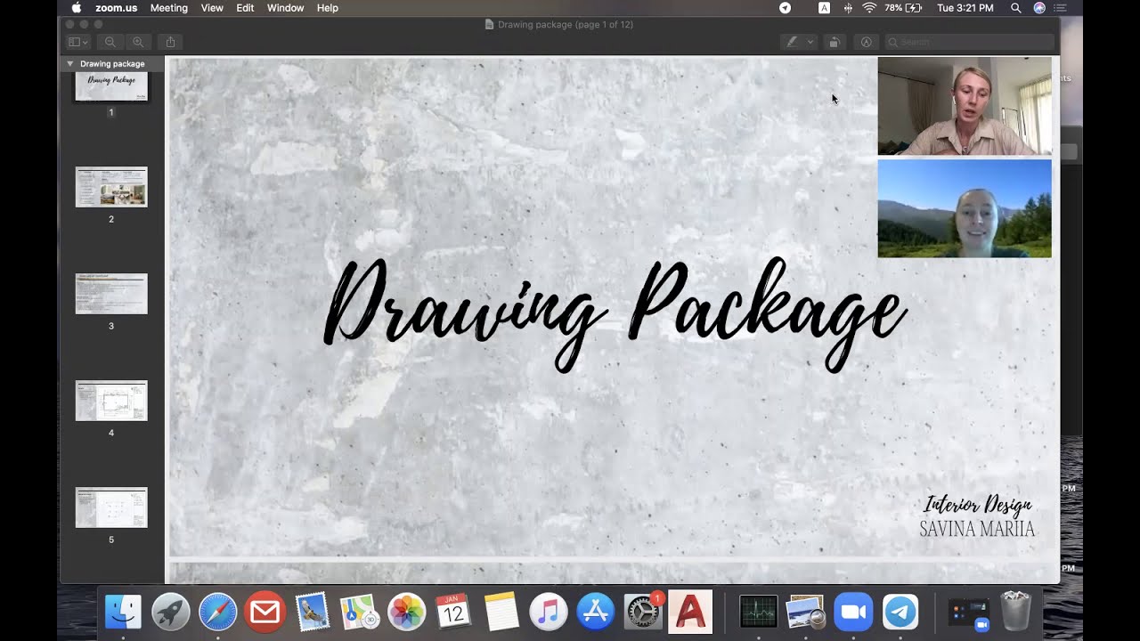Open Maps in the Dock
1140x641 pixels.
(x=359, y=612)
